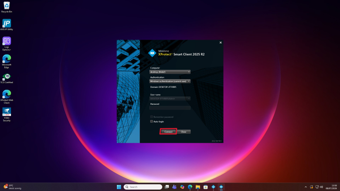Image resolution: width=340 pixels, height=191 pixels.
Task: Click the XProtect Smart Client 2025 R2 title
Action: tap(181, 55)
